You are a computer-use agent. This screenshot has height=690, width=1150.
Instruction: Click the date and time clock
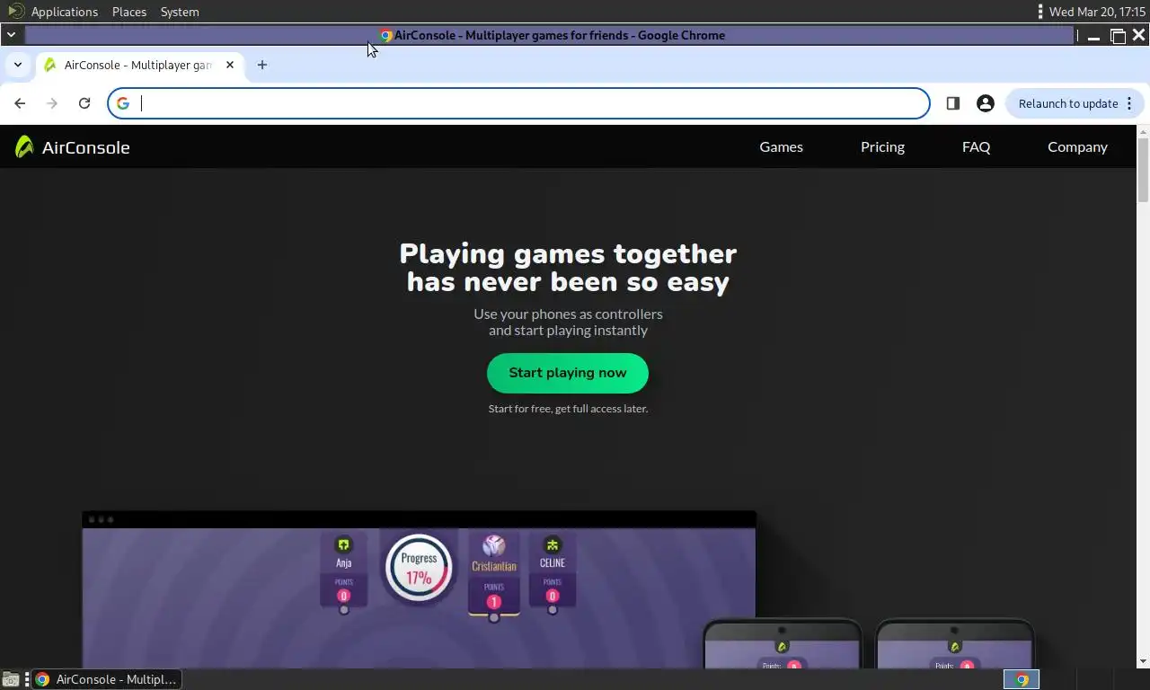tap(1097, 12)
